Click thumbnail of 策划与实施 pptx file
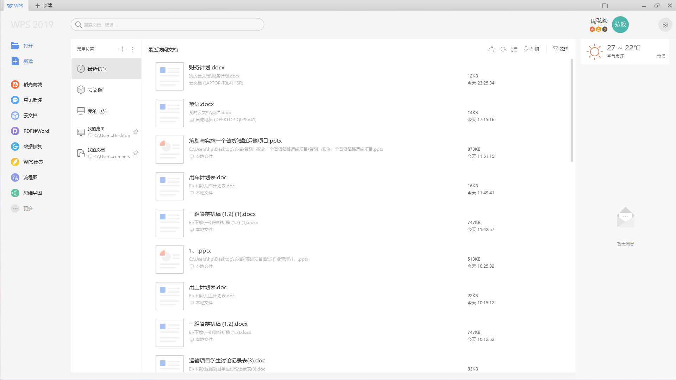Viewport: 676px width, 380px height. 170,150
